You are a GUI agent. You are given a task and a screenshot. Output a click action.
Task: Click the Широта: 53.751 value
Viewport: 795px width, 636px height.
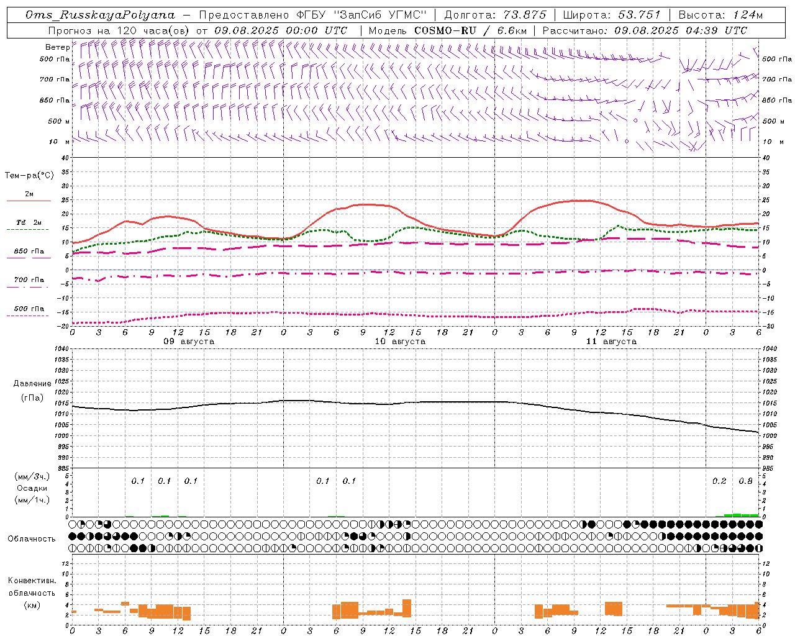click(612, 15)
